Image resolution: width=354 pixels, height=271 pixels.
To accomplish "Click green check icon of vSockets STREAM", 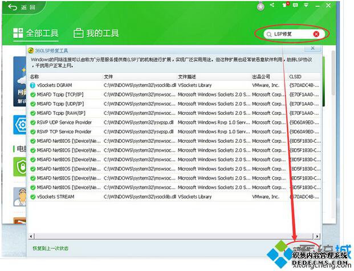I will point(33,197).
